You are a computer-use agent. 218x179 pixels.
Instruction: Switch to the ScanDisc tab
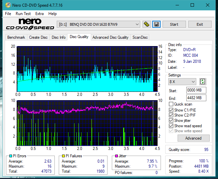(140, 37)
